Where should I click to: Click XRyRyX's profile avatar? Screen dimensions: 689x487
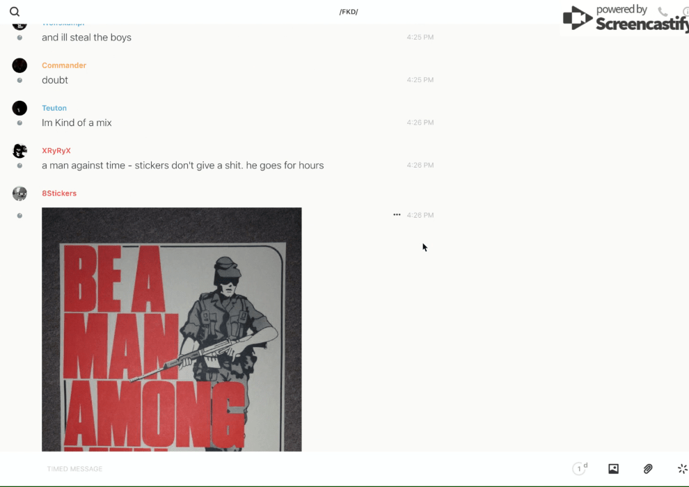[19, 151]
